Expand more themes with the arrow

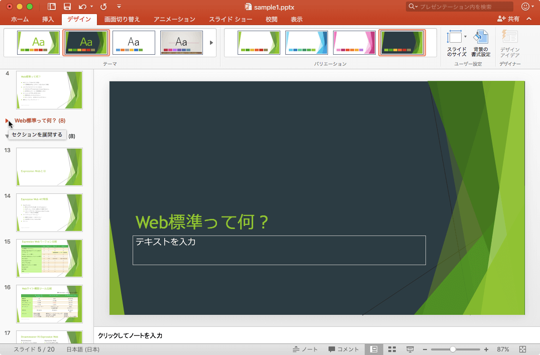coord(211,43)
